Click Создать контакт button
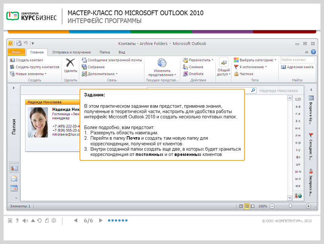The width and height of the screenshot is (324, 244). pos(26,60)
